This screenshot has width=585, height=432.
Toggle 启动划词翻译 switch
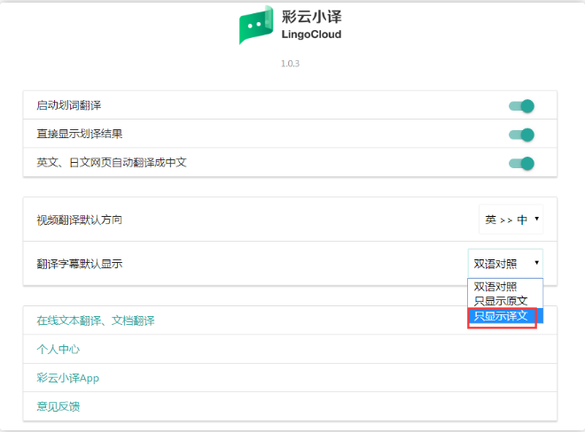(521, 106)
